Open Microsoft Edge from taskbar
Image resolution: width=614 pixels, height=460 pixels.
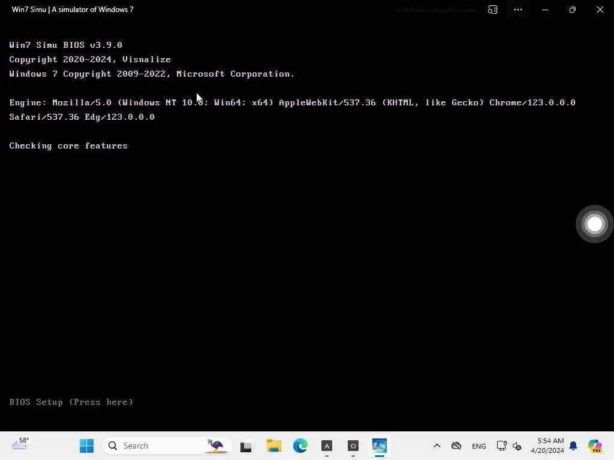pos(300,446)
